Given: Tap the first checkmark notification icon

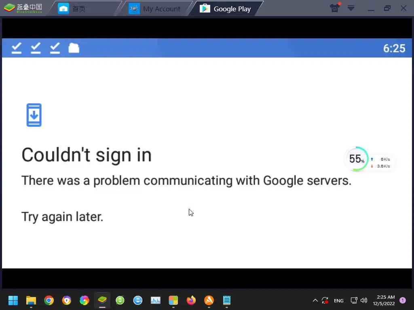Looking at the screenshot, I should tap(16, 48).
